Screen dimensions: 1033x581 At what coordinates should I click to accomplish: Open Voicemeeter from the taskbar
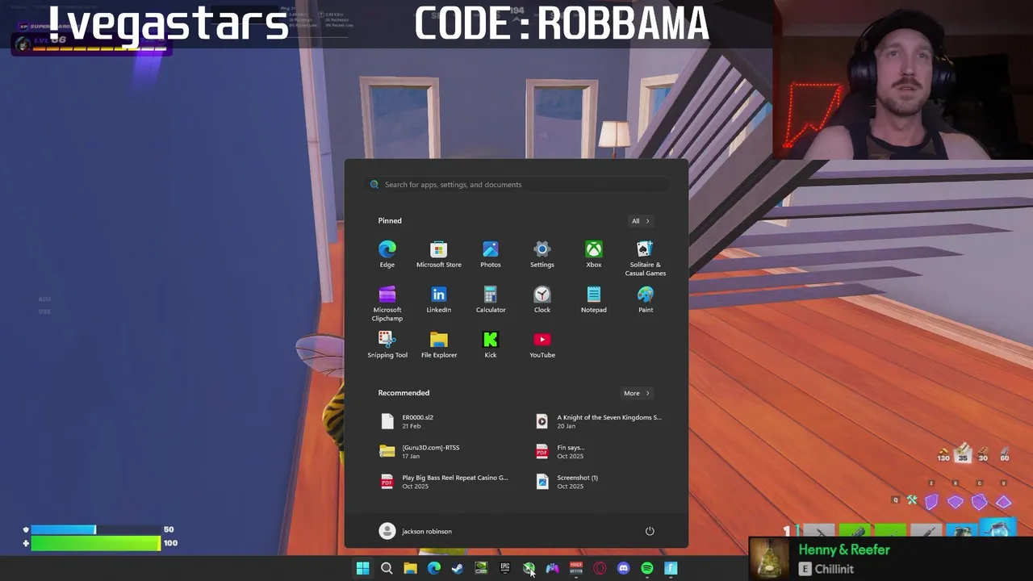pyautogui.click(x=576, y=568)
